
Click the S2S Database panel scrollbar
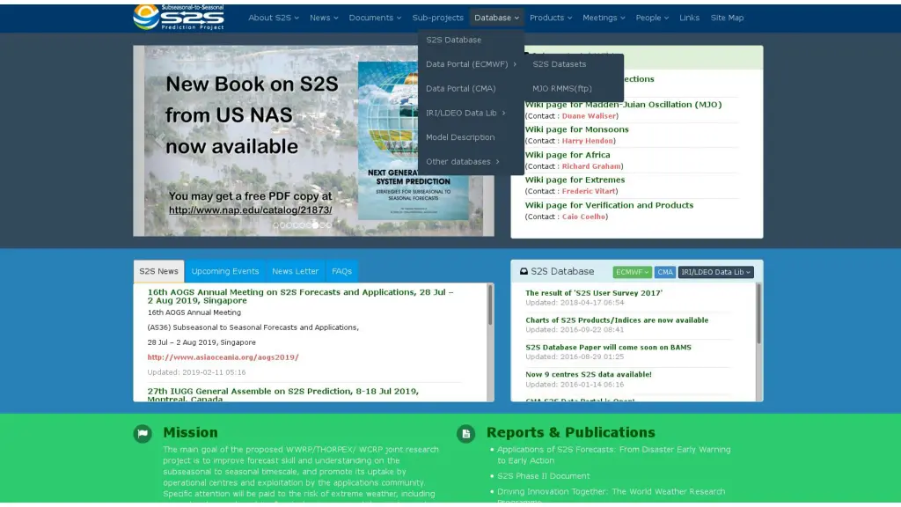[x=758, y=314]
